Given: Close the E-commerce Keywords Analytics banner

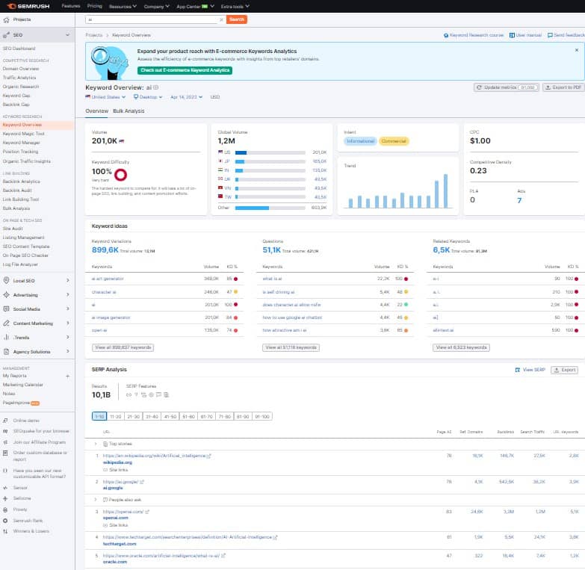Looking at the screenshot, I should [576, 50].
